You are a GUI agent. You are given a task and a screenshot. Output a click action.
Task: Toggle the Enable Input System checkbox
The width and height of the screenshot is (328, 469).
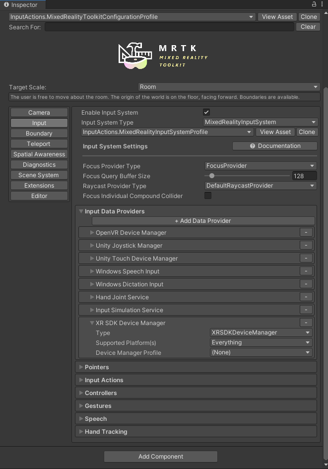[x=206, y=112]
